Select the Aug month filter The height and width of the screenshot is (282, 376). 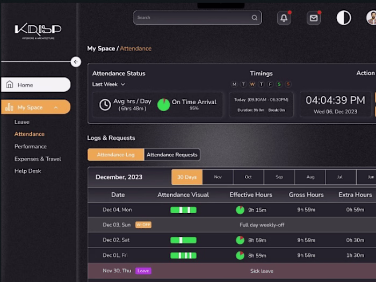tap(310, 177)
